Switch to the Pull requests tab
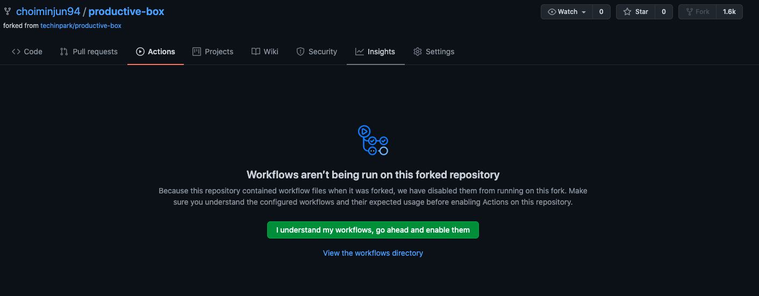Screen dimensions: 759x296 click(x=89, y=52)
